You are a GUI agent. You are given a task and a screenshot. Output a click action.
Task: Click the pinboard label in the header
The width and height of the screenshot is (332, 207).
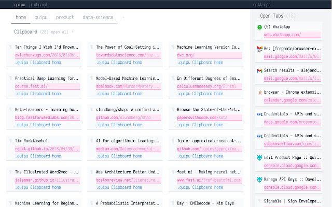[38, 5]
